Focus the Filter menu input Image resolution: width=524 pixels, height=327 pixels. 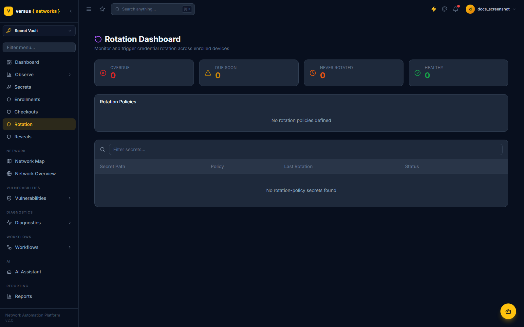[x=39, y=47]
